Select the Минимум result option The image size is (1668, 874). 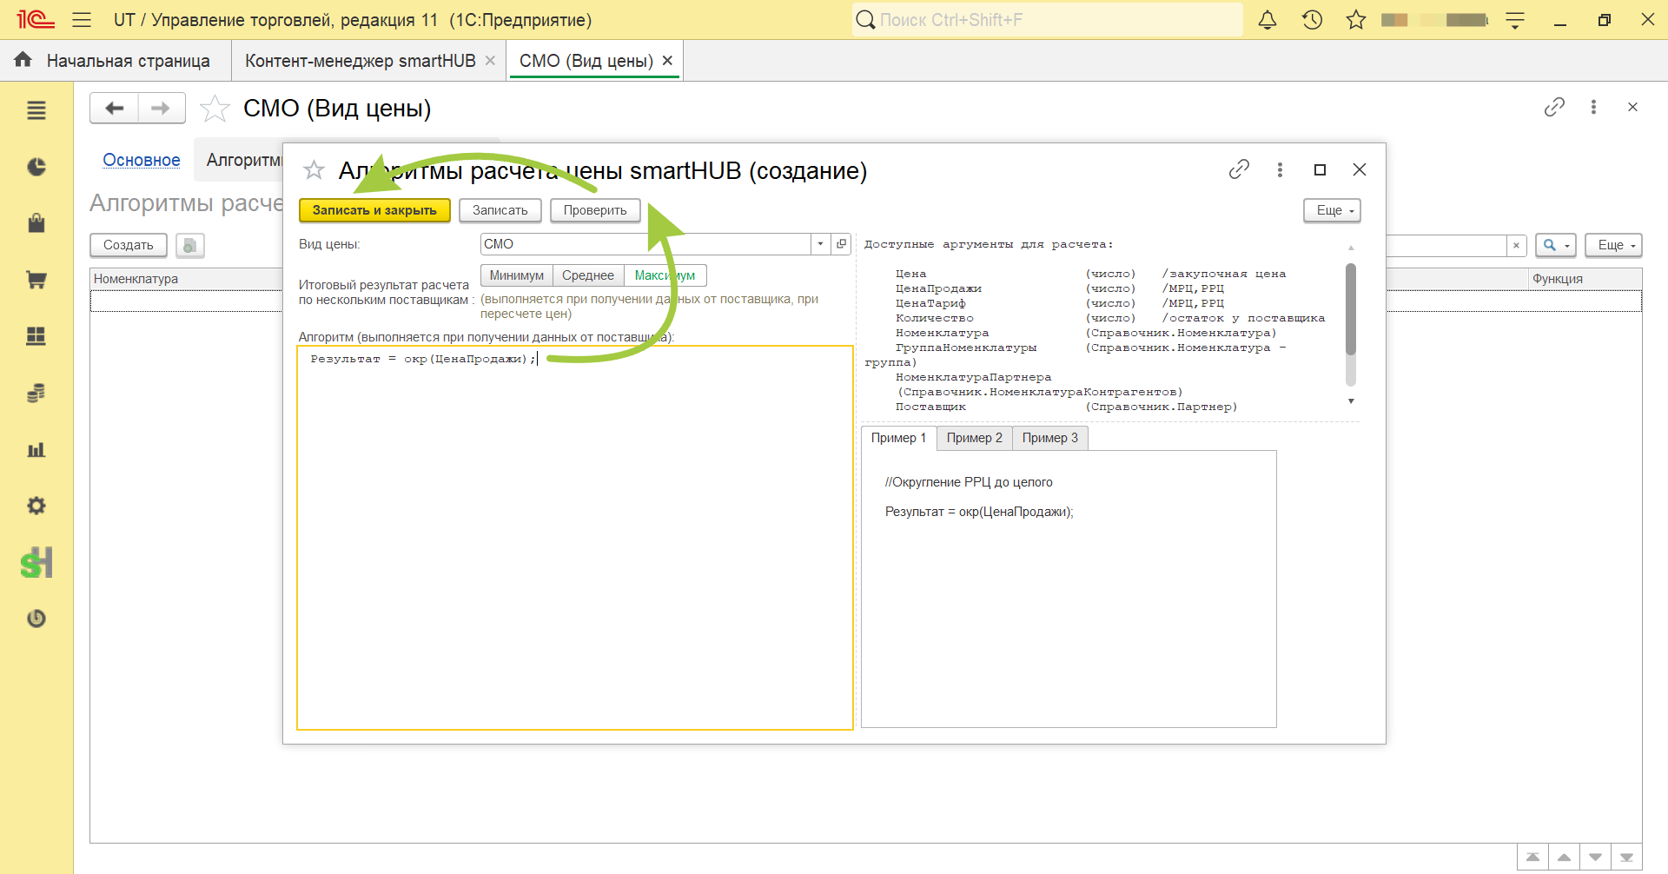[x=517, y=275]
